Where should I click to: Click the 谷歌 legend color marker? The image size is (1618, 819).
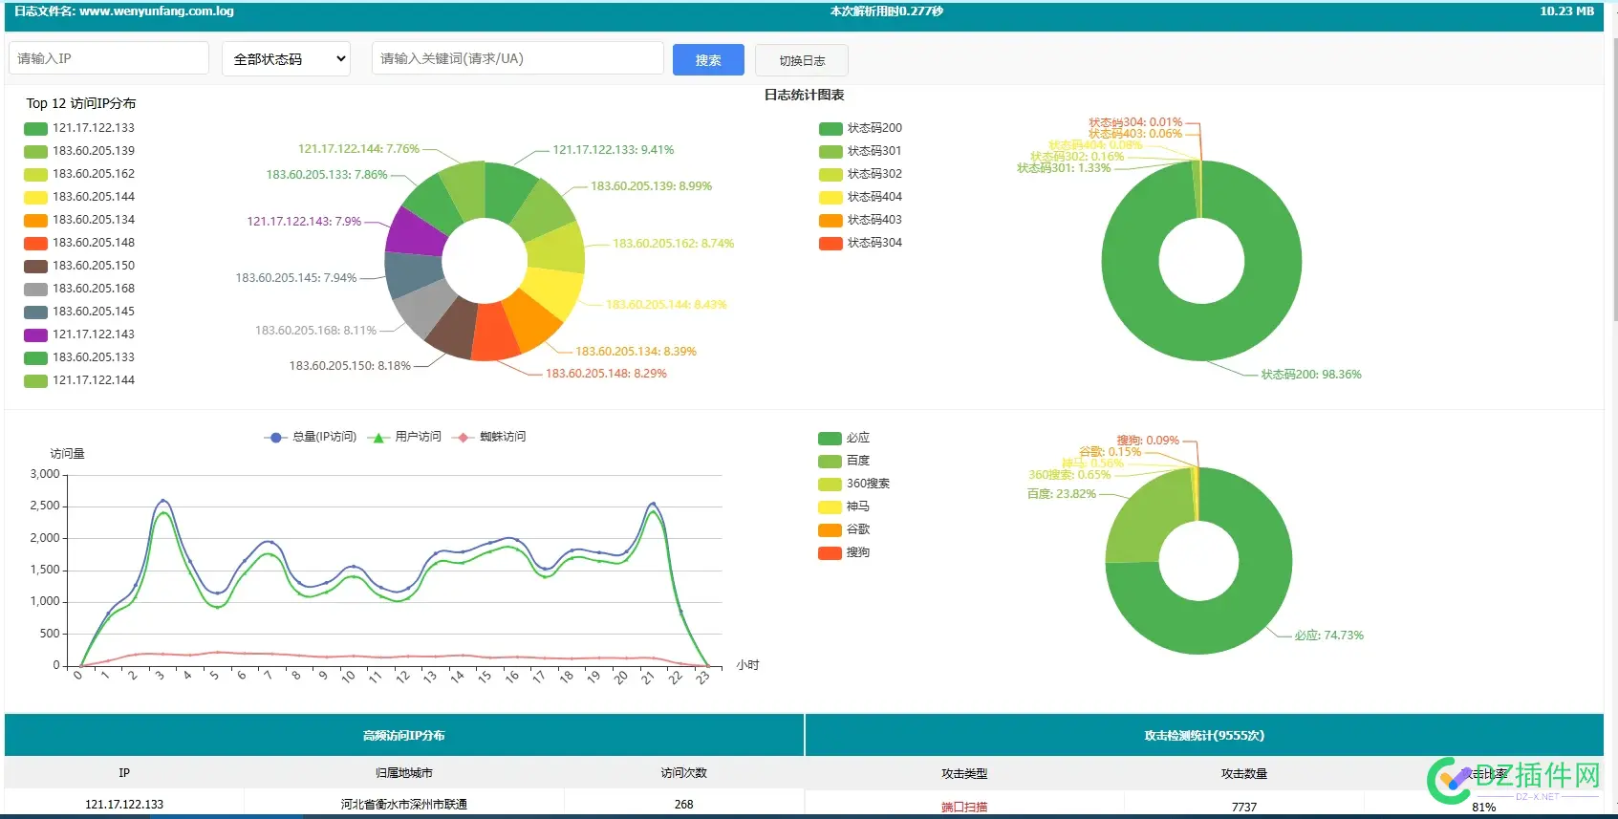pyautogui.click(x=829, y=529)
